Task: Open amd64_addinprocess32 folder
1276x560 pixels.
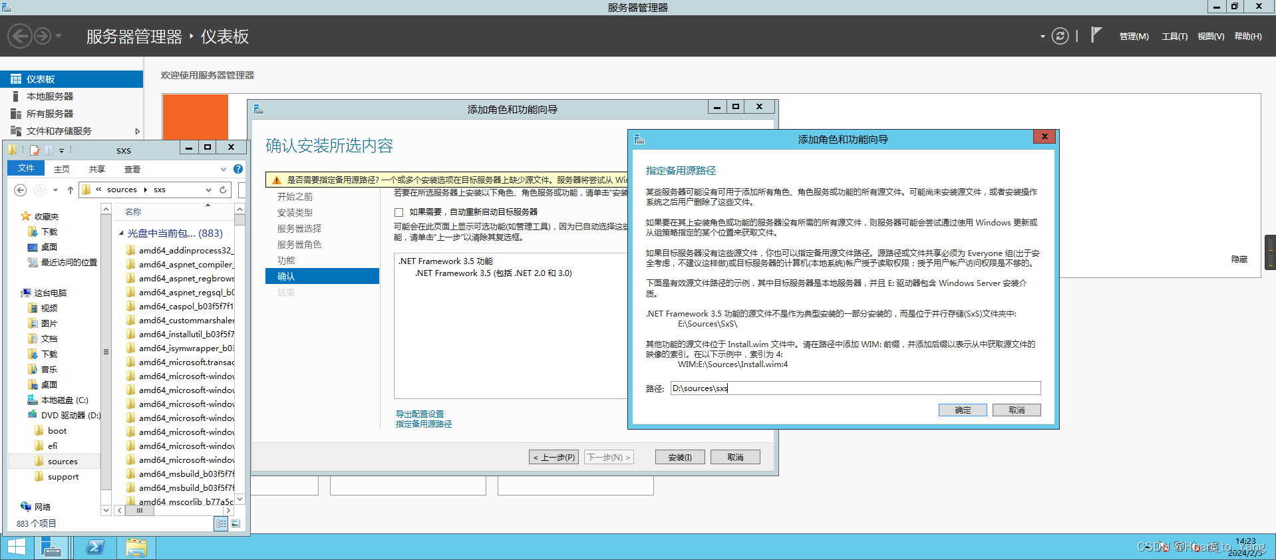Action: tap(180, 251)
